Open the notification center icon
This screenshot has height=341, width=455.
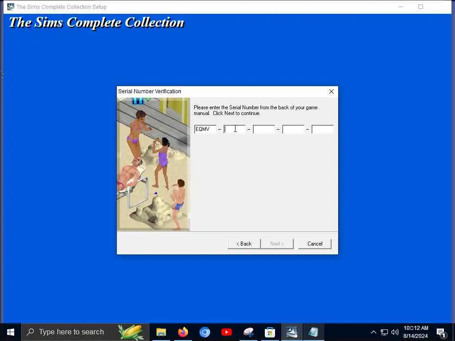pos(441,332)
